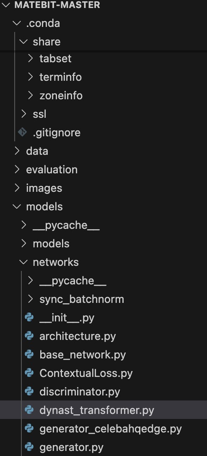Open the generator.py file
The width and height of the screenshot is (207, 456).
coord(72,447)
